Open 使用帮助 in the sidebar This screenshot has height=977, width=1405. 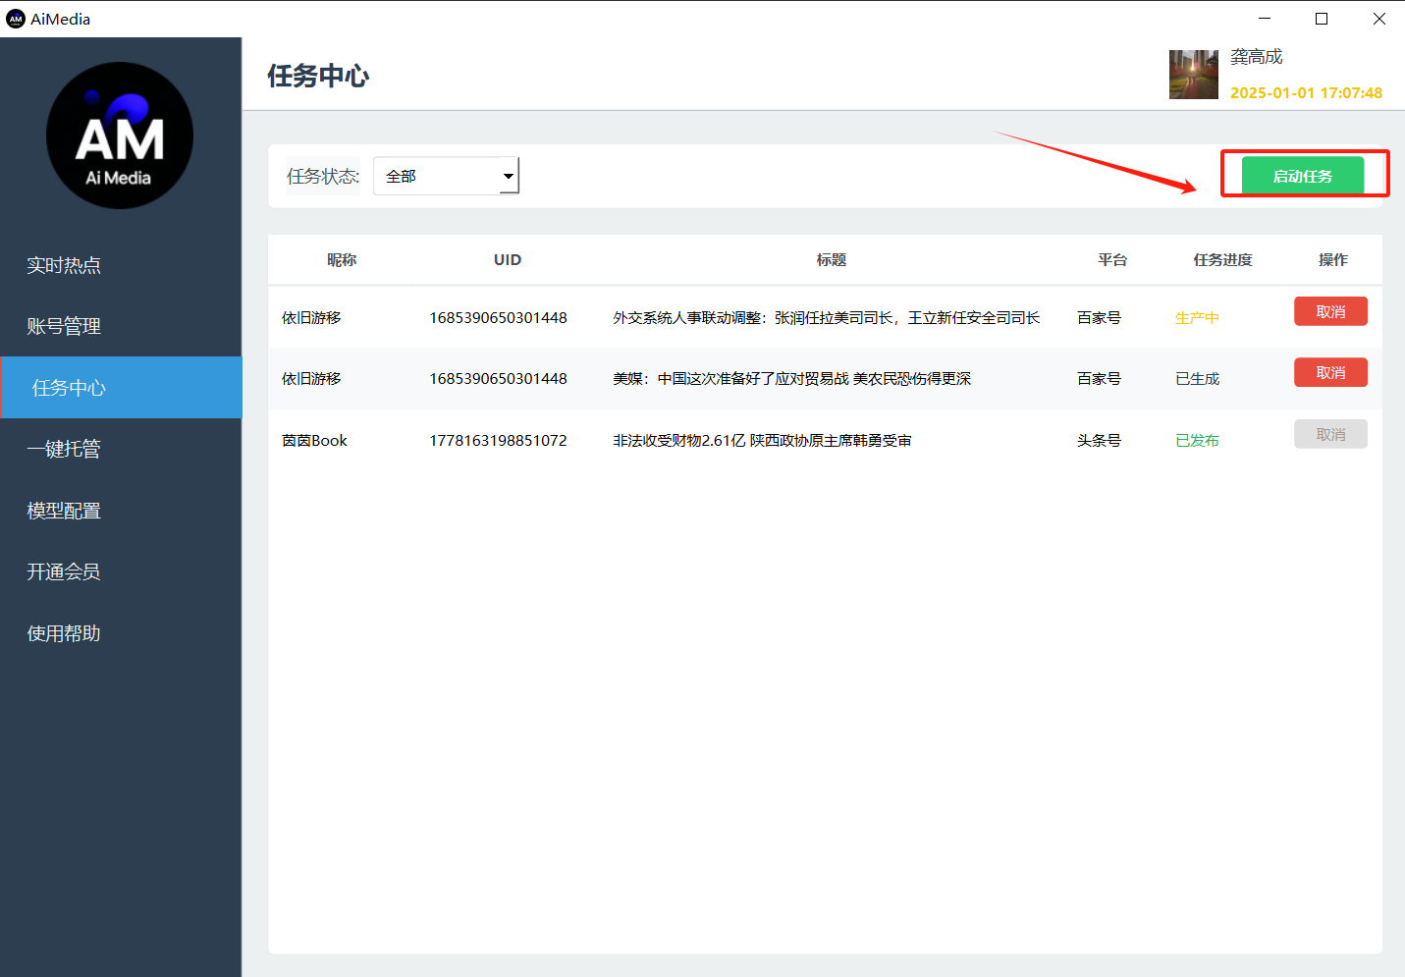point(64,633)
